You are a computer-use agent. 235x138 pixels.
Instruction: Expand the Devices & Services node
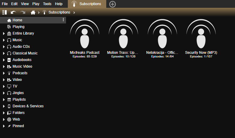(4, 106)
